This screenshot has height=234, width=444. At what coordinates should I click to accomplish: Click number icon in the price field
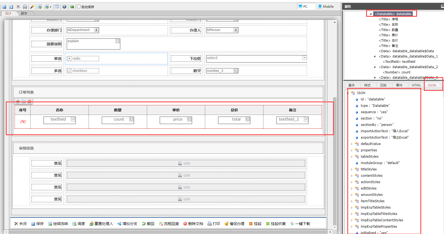189,119
